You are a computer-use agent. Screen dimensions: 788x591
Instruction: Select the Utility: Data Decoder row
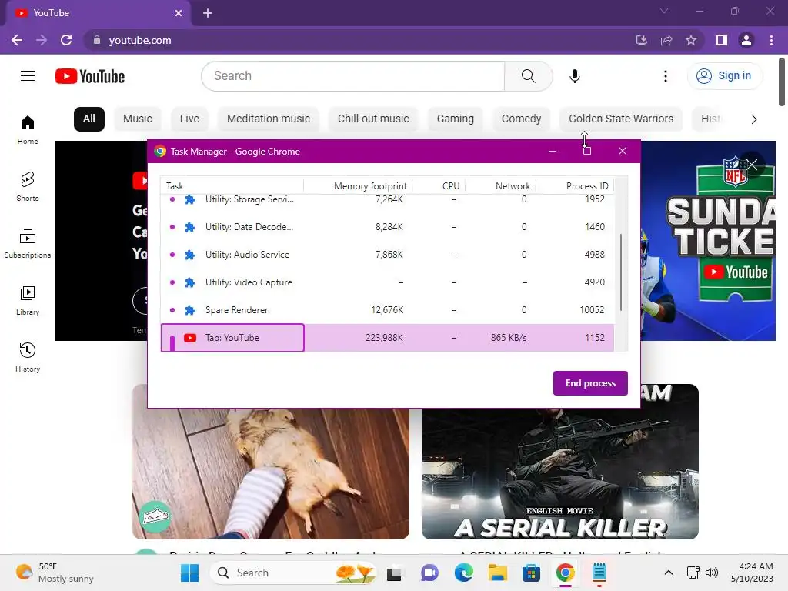coord(388,227)
